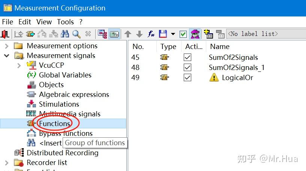Open the Edit menu
The height and width of the screenshot is (171, 306).
pos(25,22)
